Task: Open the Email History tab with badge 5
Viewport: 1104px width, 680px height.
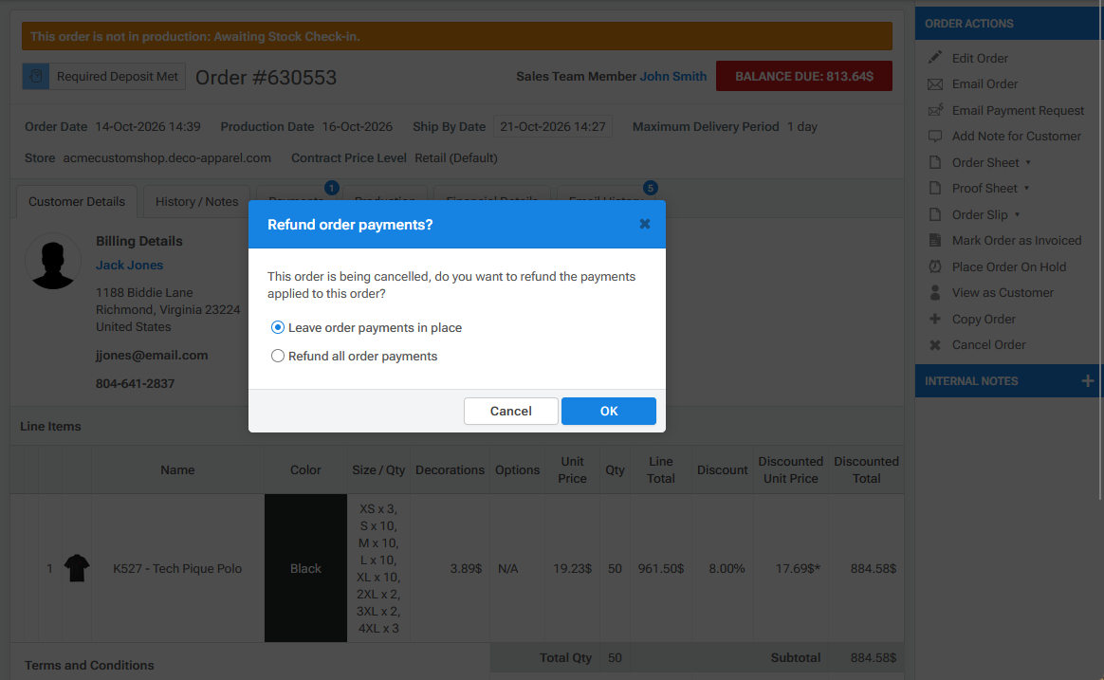Action: pos(605,193)
